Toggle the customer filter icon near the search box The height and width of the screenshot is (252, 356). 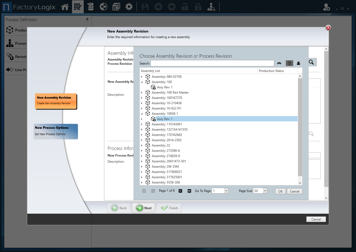299,63
